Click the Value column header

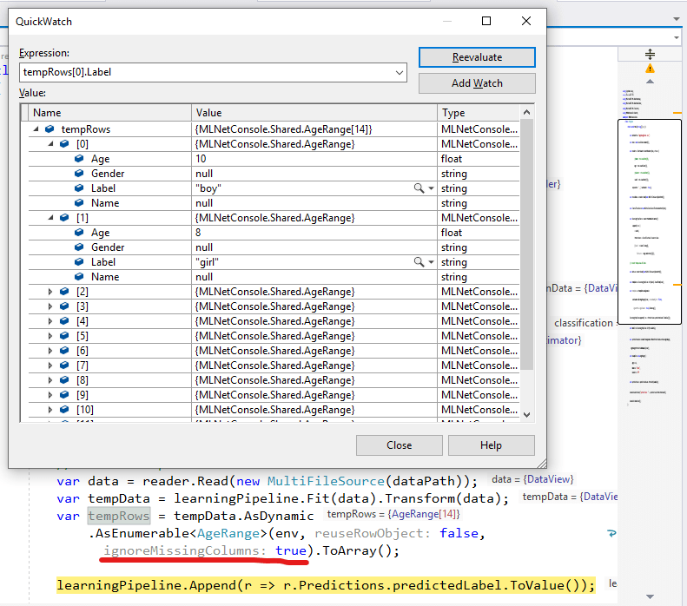(x=314, y=113)
